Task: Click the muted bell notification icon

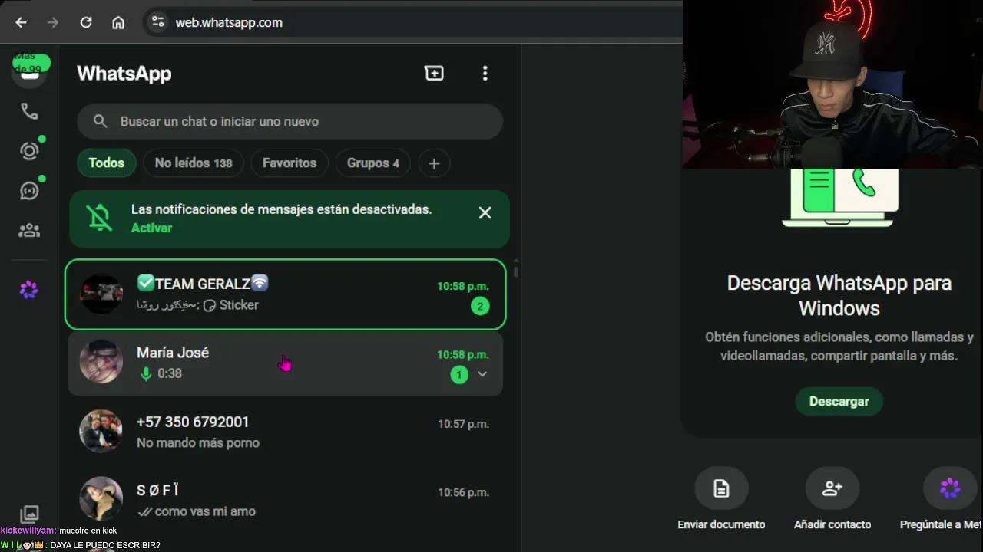Action: (100, 218)
